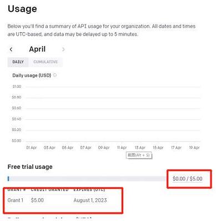Switch to the CUMULATIVE tab
Viewport: 216px width, 221px height.
coord(46,62)
